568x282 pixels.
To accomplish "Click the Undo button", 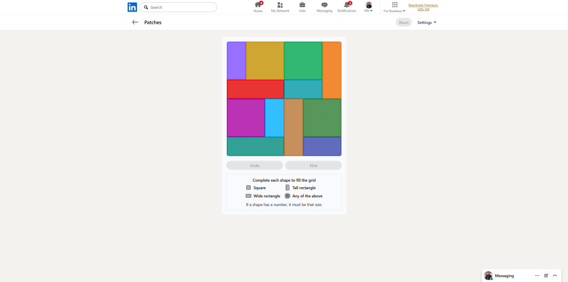I will 255,166.
